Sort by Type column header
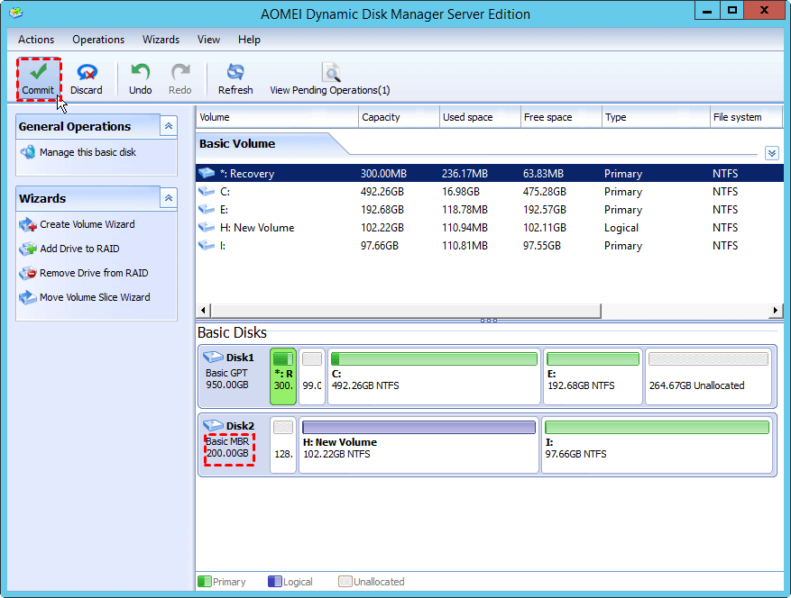This screenshot has height=598, width=791. pos(656,117)
